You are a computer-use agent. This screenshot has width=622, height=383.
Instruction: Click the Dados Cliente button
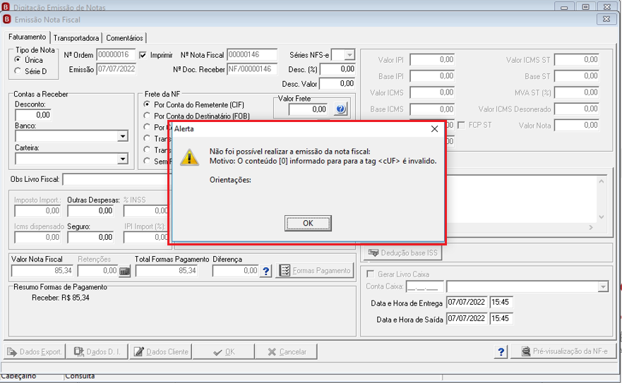coord(161,352)
